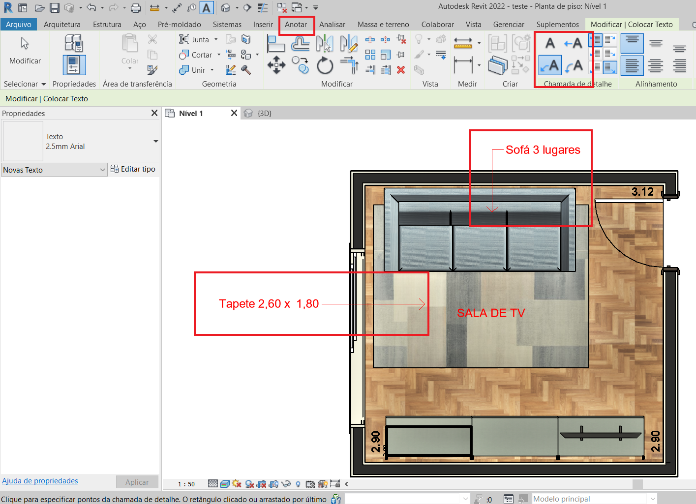Viewport: 696px width, 504px height.
Task: Switch to the Anotar ribbon tab
Action: click(296, 24)
